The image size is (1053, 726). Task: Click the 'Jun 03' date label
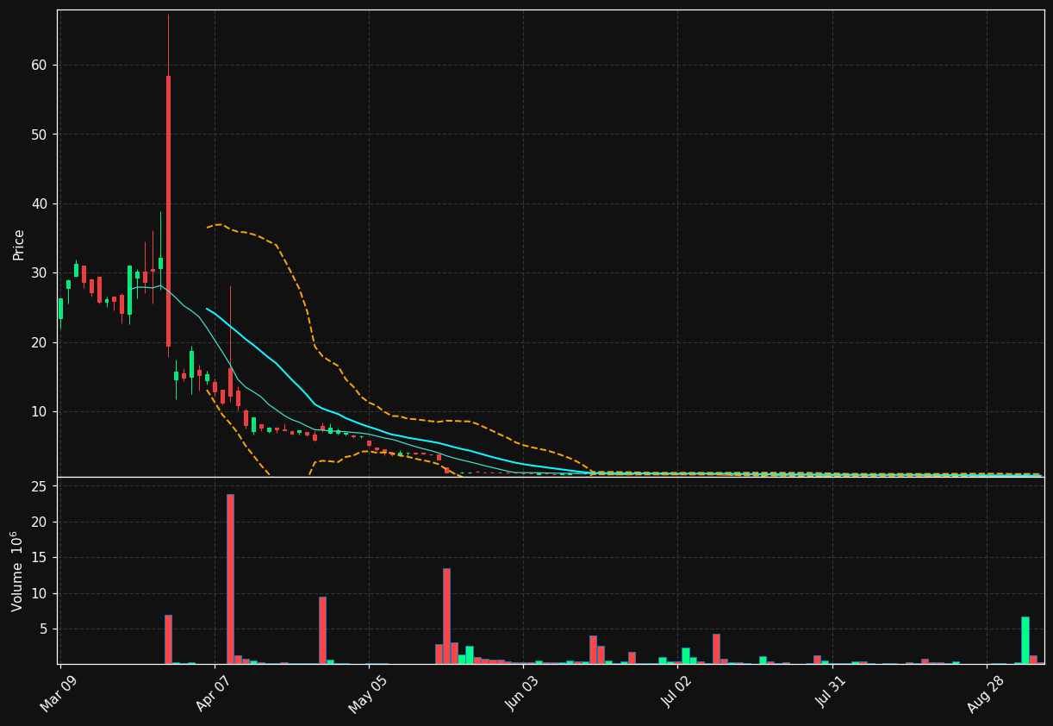pyautogui.click(x=523, y=693)
